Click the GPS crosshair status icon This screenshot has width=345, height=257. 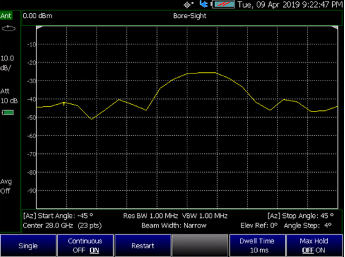pos(188,5)
